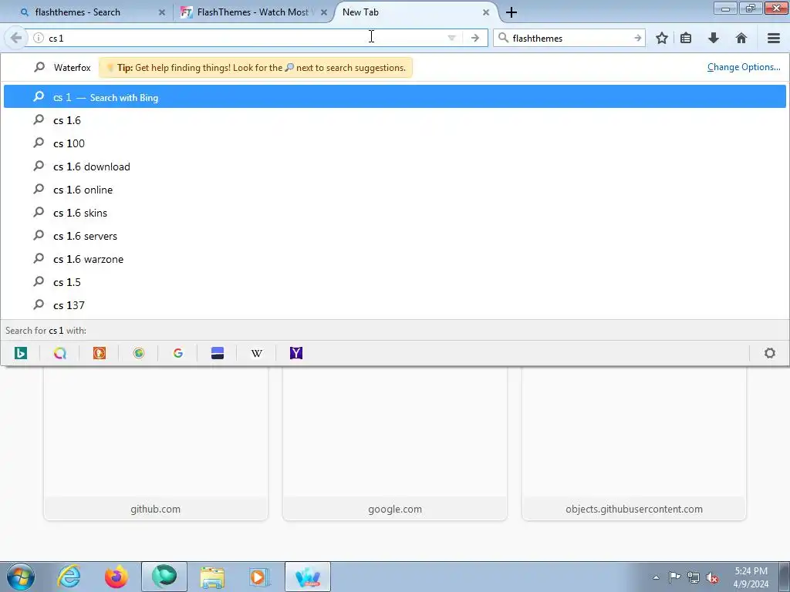Open the address bar history dropdown arrow
The width and height of the screenshot is (790, 592).
click(451, 38)
